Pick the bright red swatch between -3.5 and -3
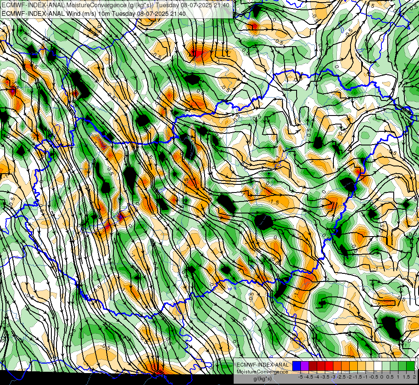The width and height of the screenshot is (419, 385). click(329, 366)
